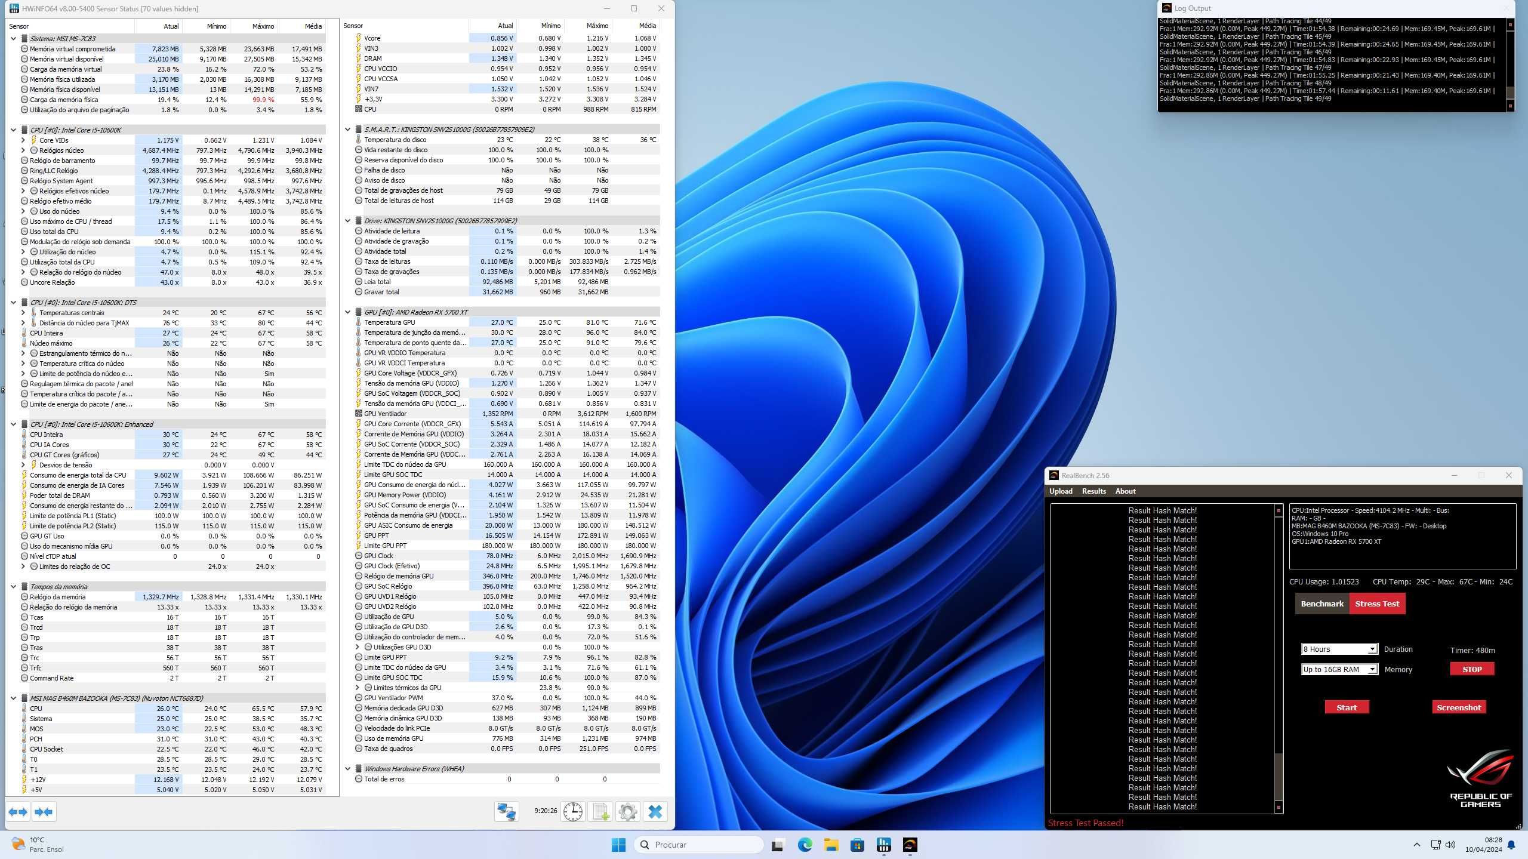Collapse the Sistema: MSI MS-7C83 group
The width and height of the screenshot is (1528, 859).
pyautogui.click(x=14, y=39)
